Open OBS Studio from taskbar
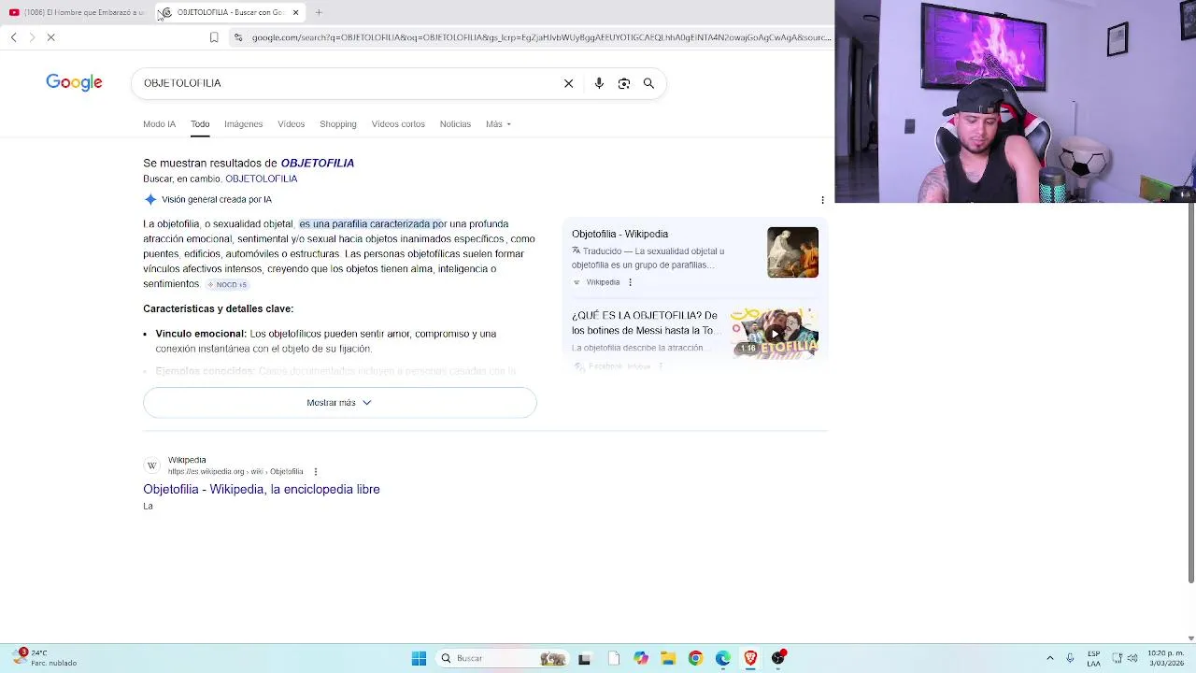Image resolution: width=1196 pixels, height=673 pixels. (778, 658)
